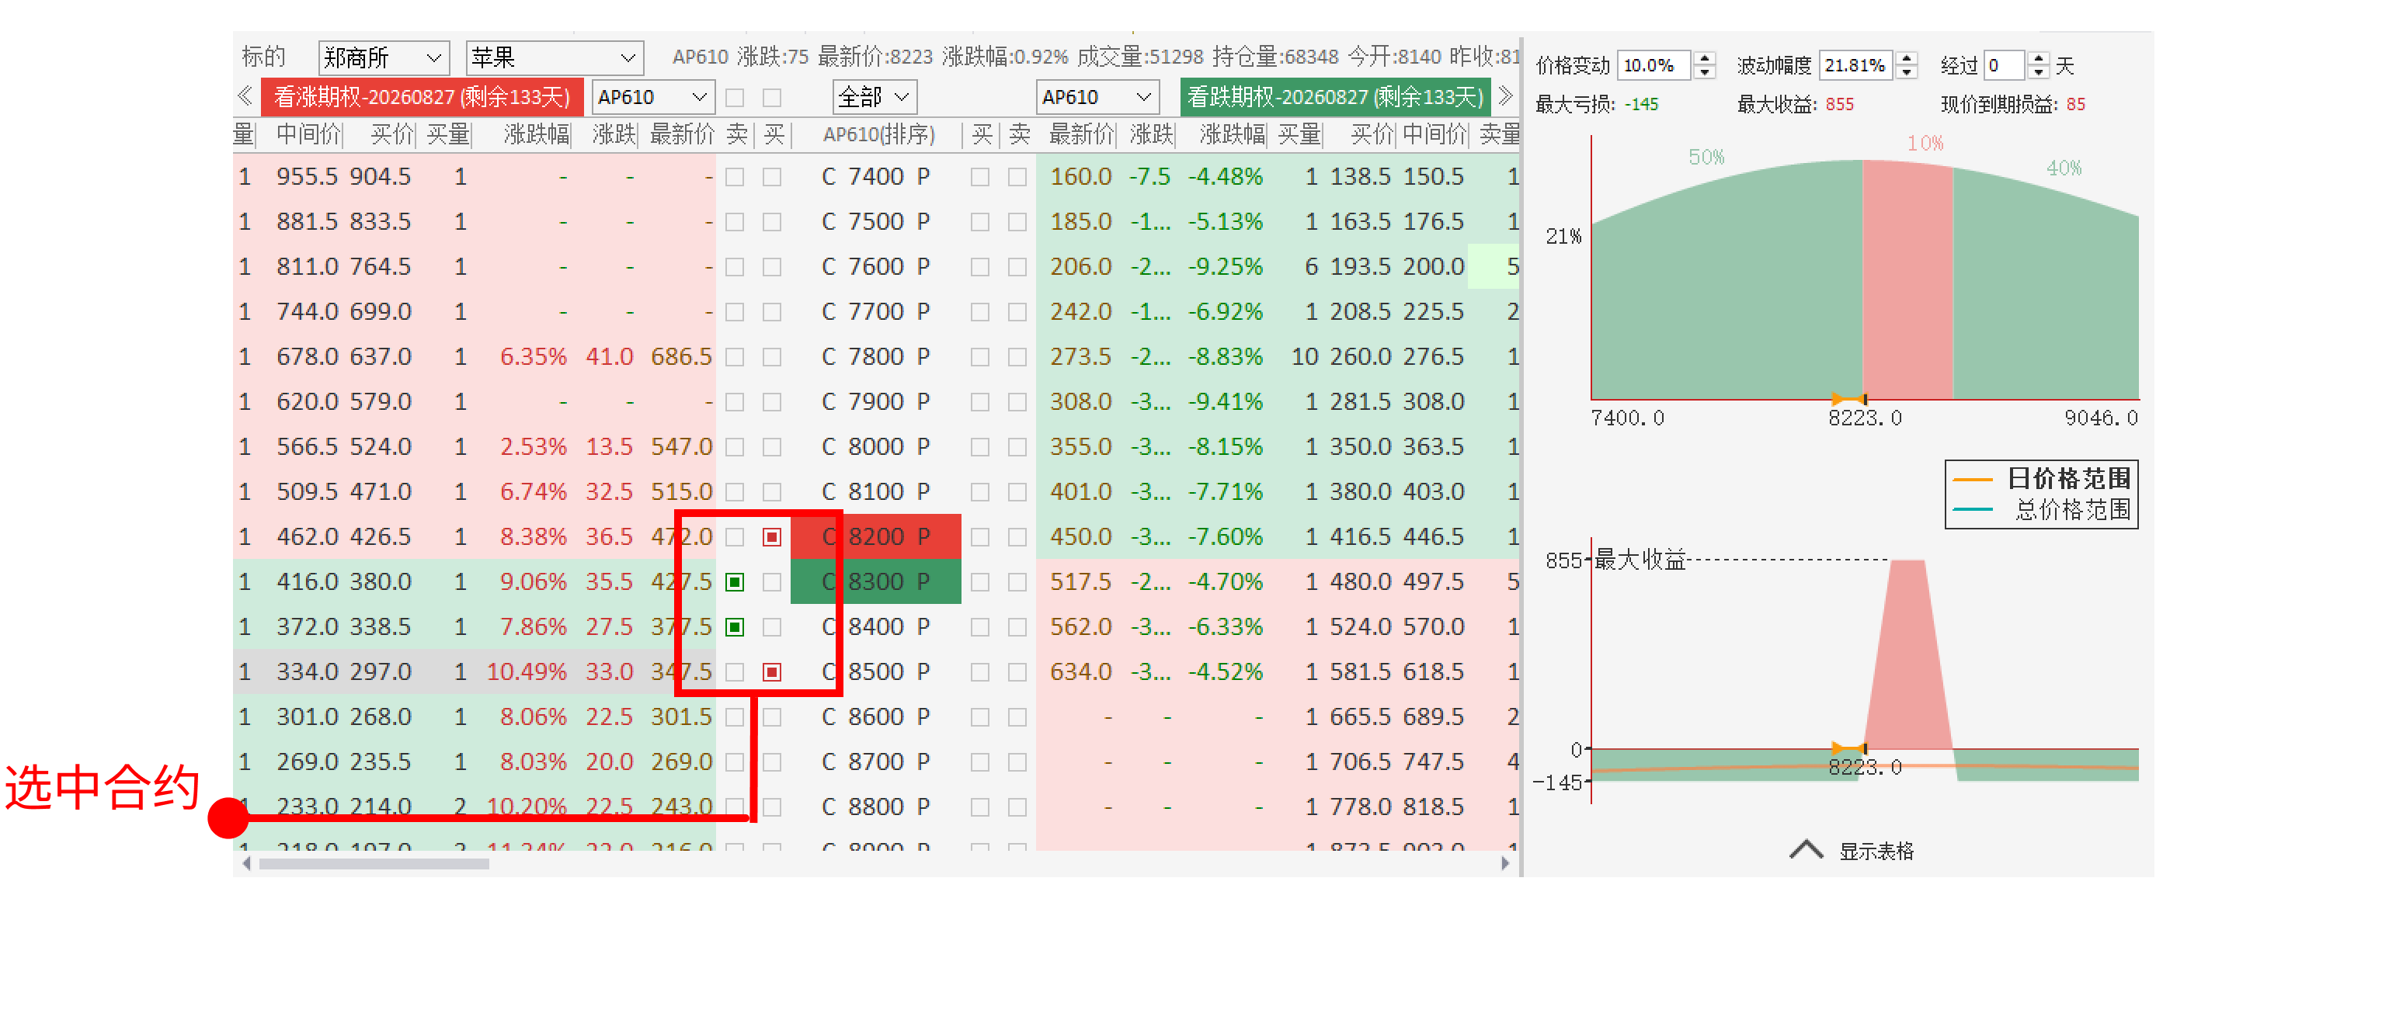Uncheck call buy checkbox at strike 8200
The height and width of the screenshot is (1020, 2389).
coord(771,537)
